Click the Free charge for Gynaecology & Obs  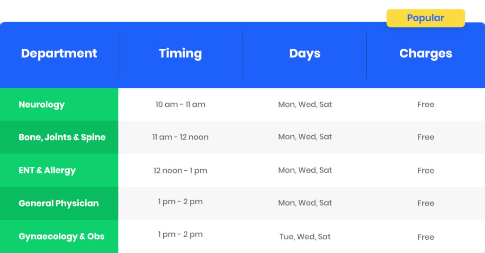coord(426,237)
